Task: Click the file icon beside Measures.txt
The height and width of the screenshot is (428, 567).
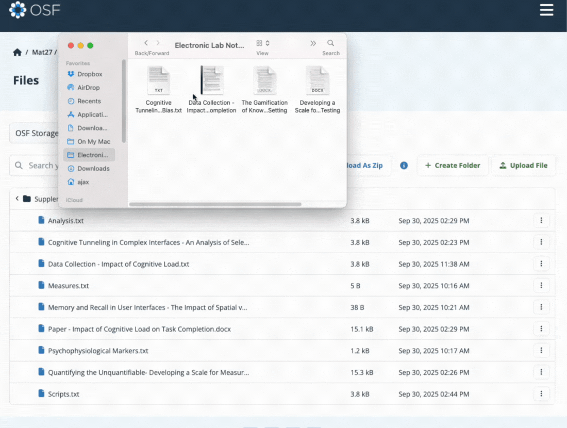Action: pos(41,285)
